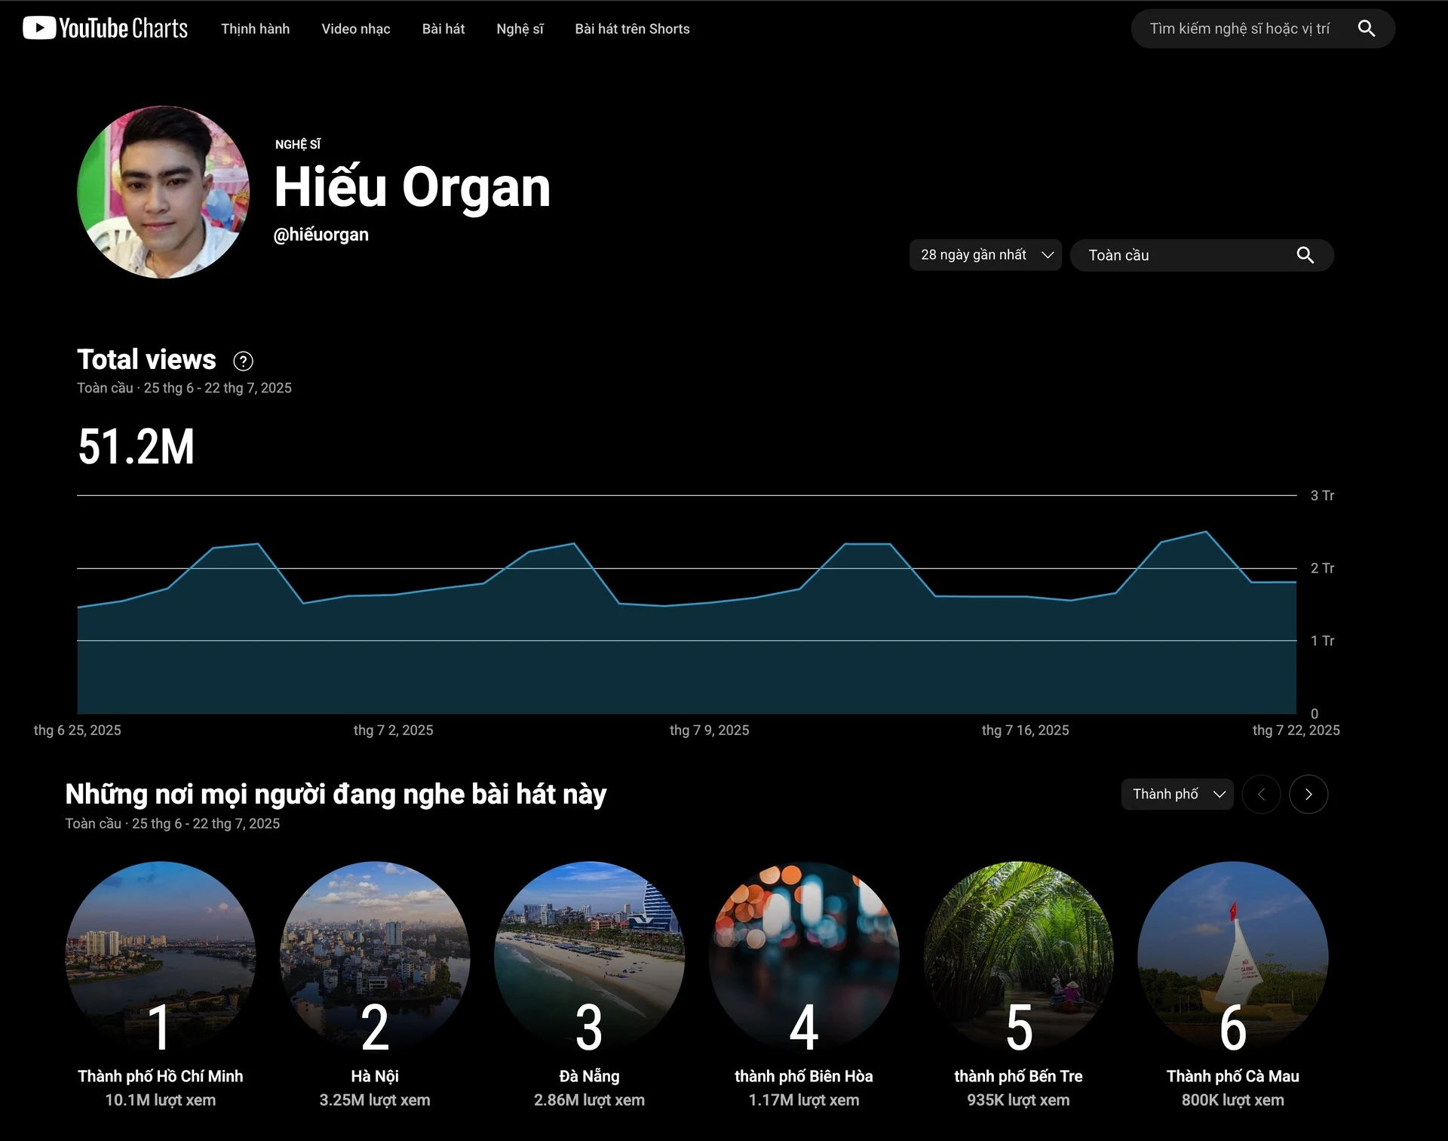Expand the 28 ngày gần nhất dropdown
Viewport: 1448px width, 1141px height.
click(985, 255)
